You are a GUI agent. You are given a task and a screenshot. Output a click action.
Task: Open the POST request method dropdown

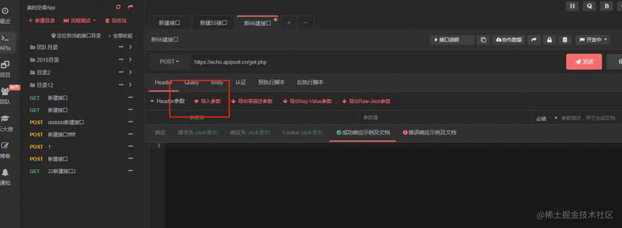[x=169, y=62]
